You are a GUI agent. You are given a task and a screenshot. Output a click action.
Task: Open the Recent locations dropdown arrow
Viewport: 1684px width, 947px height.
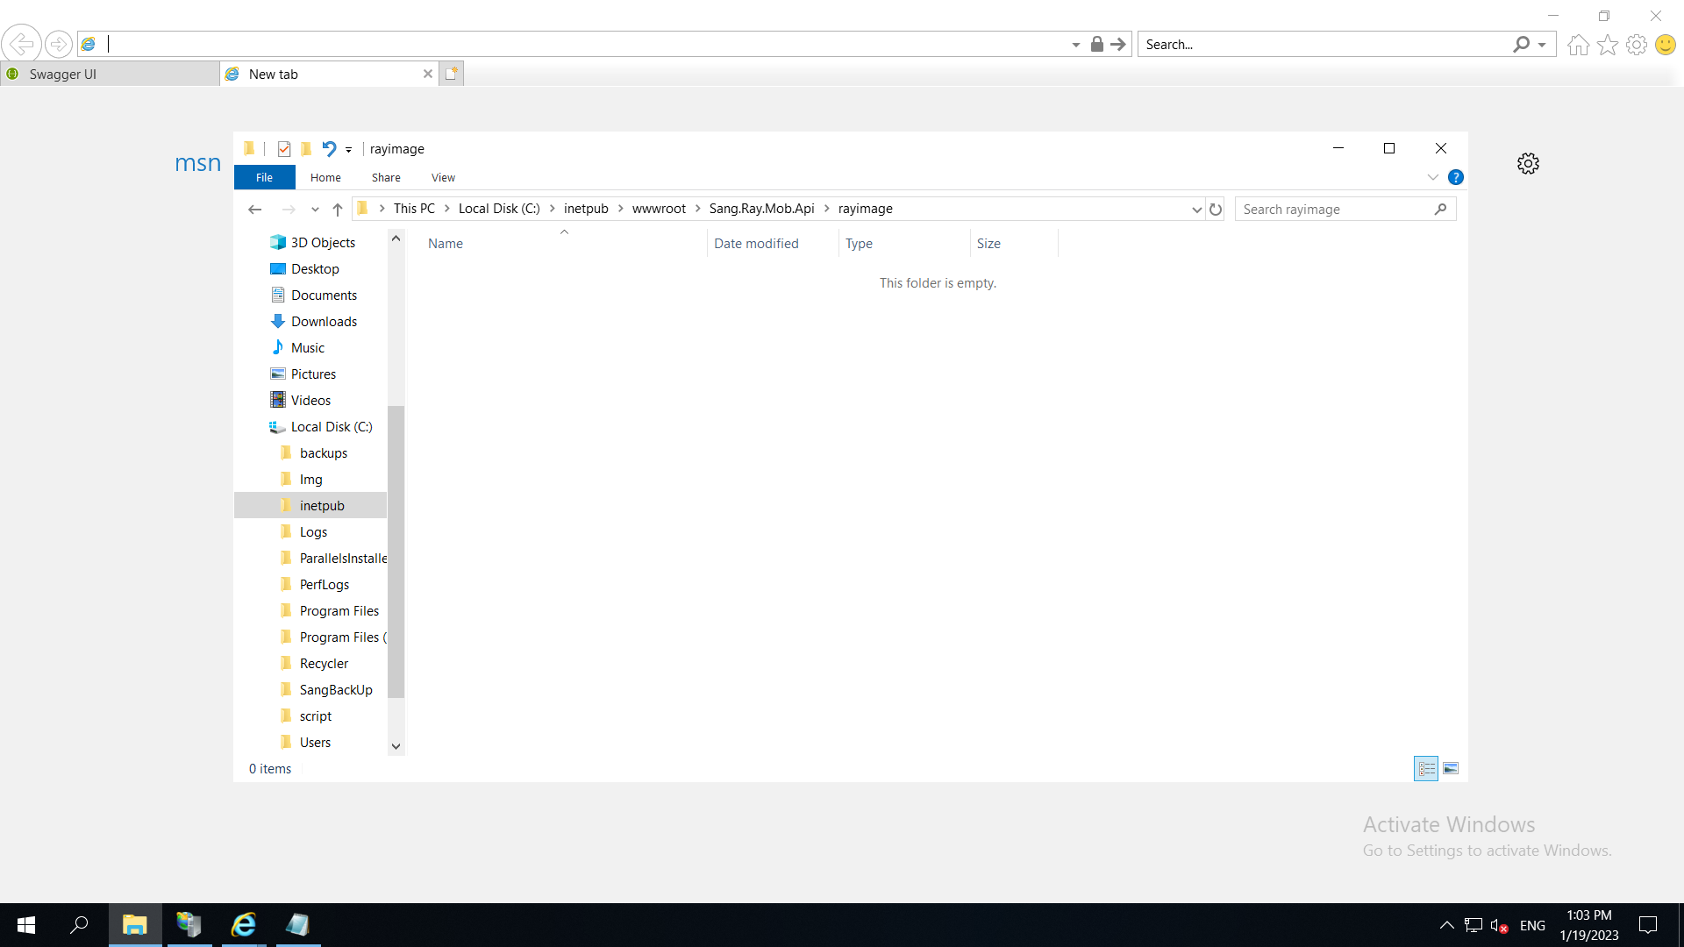click(315, 210)
